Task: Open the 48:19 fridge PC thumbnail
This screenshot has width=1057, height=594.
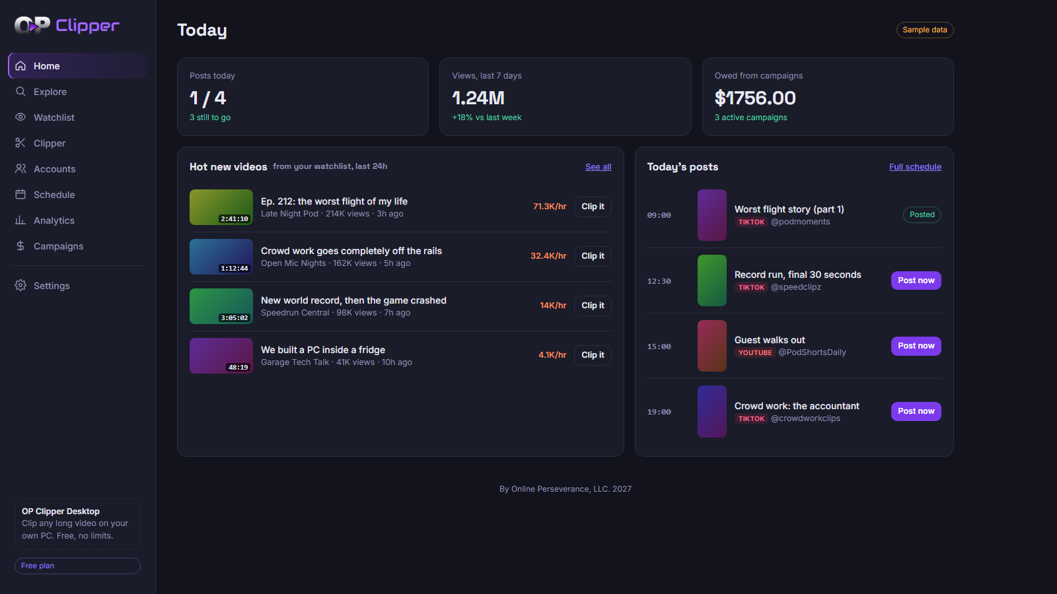Action: point(221,356)
